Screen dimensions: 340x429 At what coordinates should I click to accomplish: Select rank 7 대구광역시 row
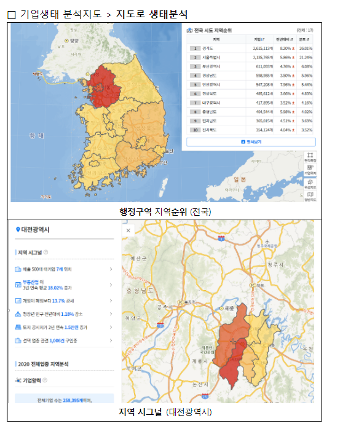click(x=250, y=103)
